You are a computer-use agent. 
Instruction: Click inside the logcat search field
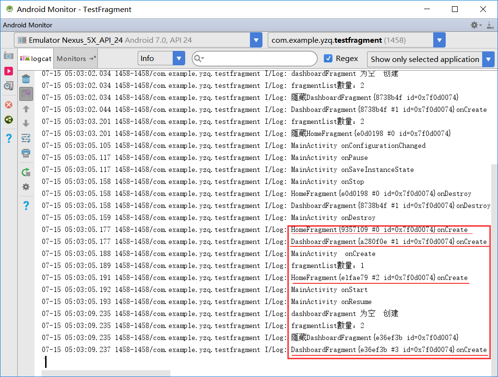254,58
